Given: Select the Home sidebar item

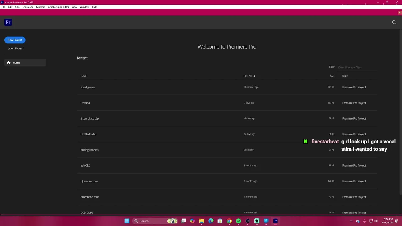Looking at the screenshot, I should click(x=25, y=62).
